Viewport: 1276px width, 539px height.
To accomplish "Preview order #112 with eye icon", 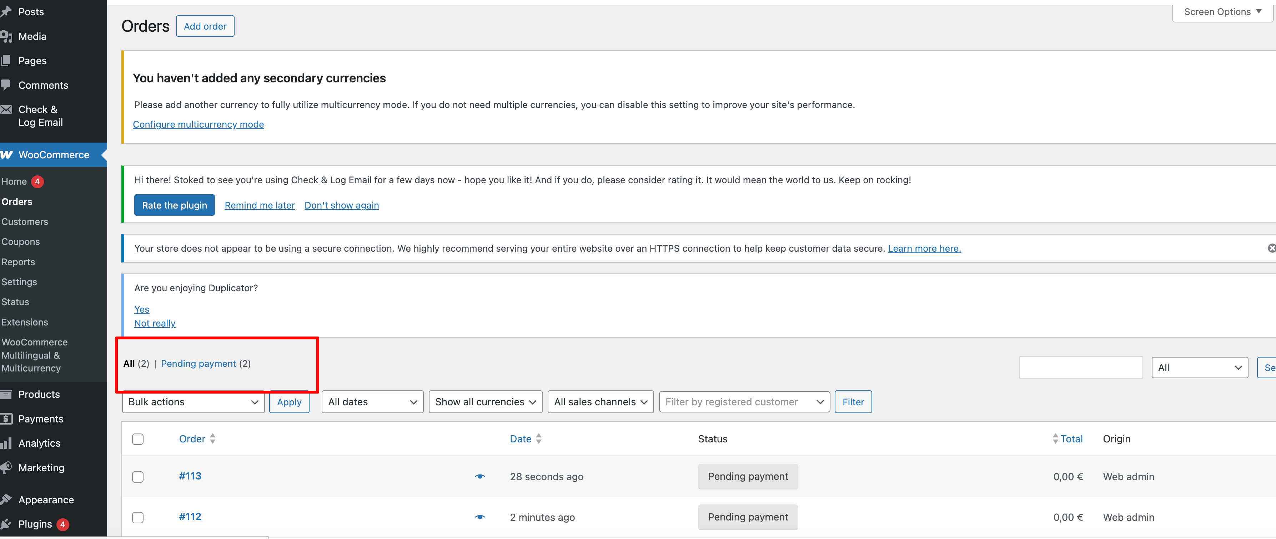I will 479,517.
